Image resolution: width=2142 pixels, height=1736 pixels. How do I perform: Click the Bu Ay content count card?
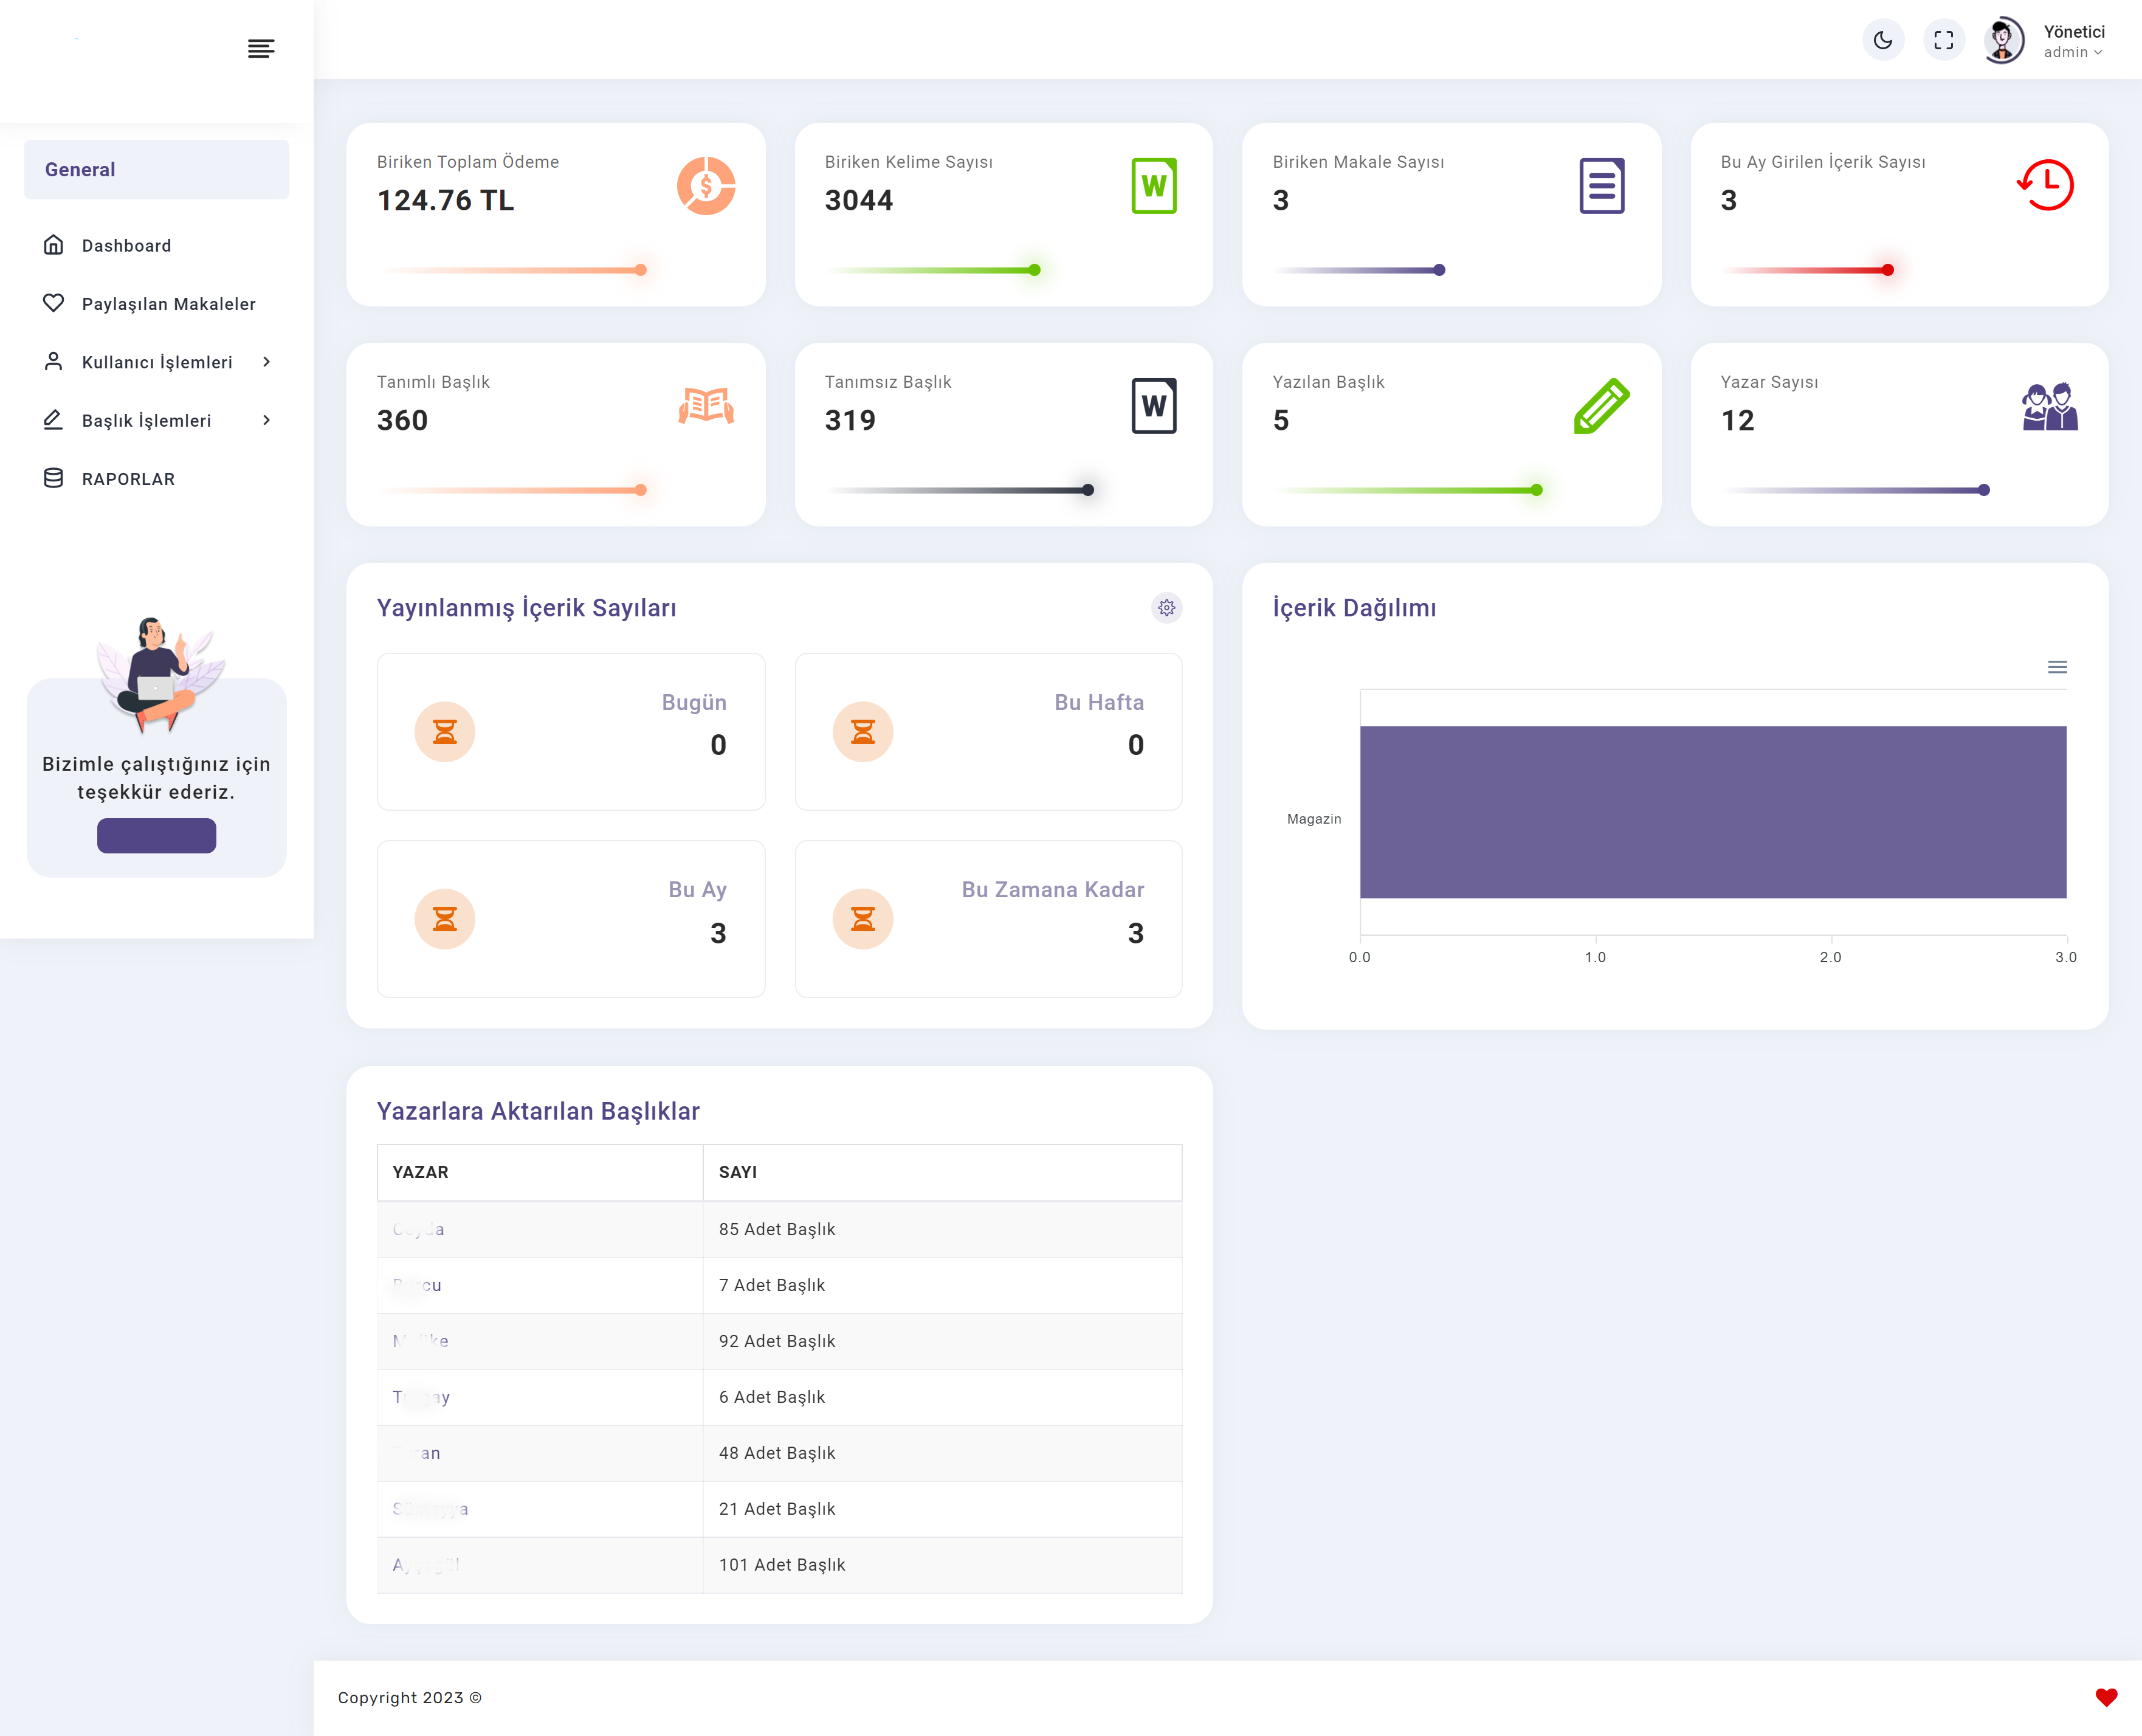coord(571,919)
